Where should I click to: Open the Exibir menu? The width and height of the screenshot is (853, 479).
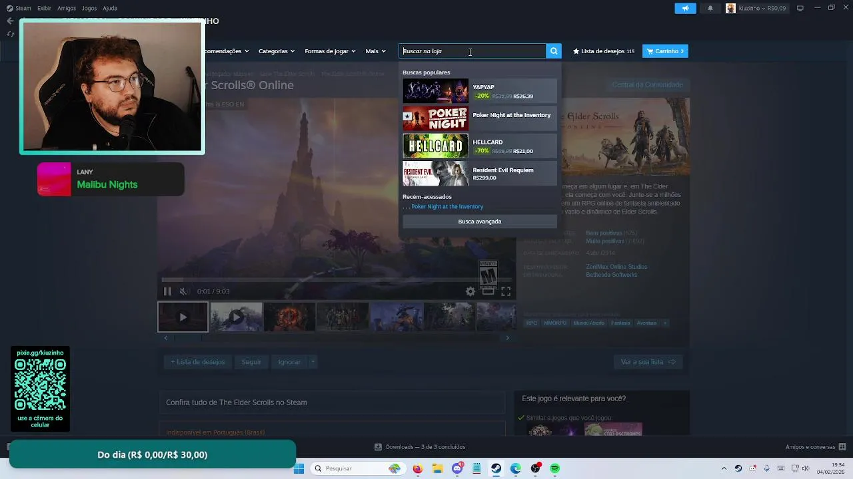point(44,8)
